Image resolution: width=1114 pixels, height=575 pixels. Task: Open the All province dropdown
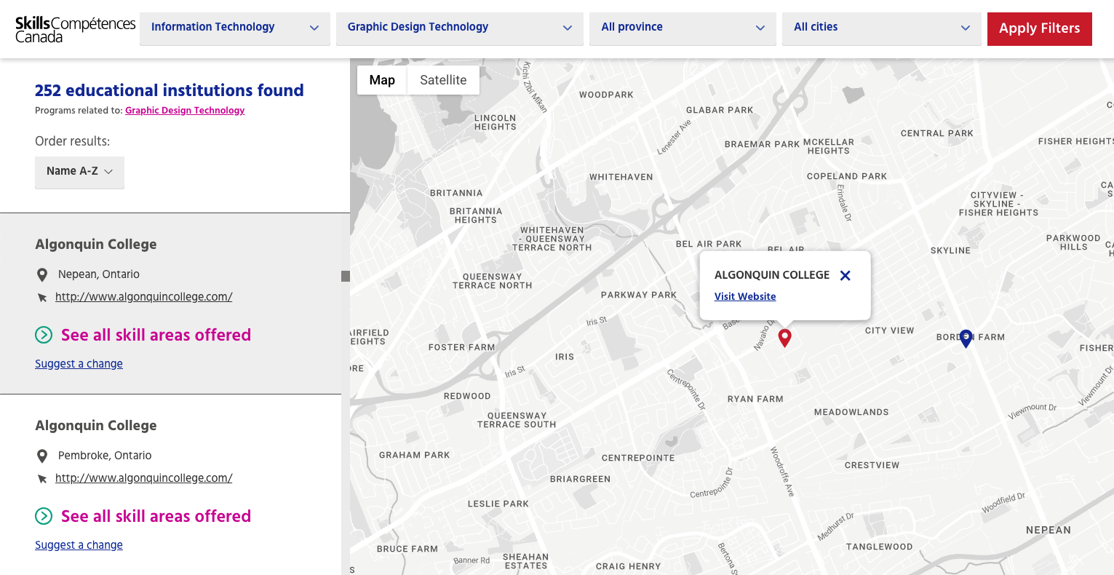pyautogui.click(x=683, y=28)
